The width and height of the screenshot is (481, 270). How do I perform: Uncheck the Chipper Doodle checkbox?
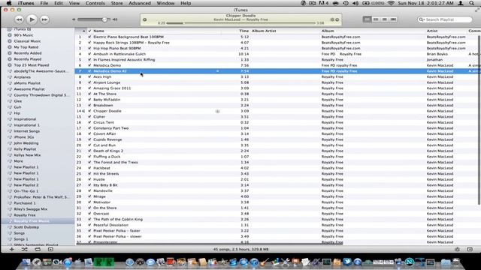pos(89,111)
